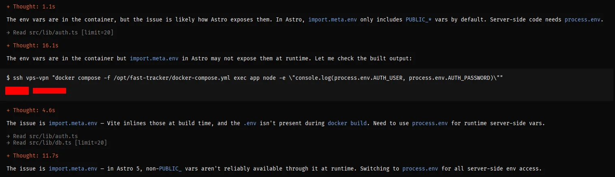Image resolution: width=615 pixels, height=177 pixels.
Task: Click the arrow icon before Read src/lib/auth.ts without limit
Action: (x=9, y=136)
